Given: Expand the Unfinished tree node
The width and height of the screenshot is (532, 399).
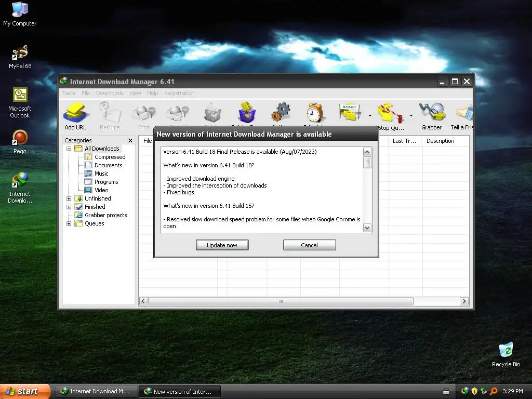Looking at the screenshot, I should [x=69, y=198].
